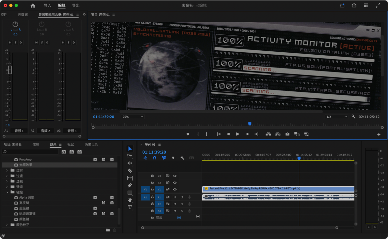Export frame with camera icon
Screen dimensions: 388x239
click(x=287, y=134)
